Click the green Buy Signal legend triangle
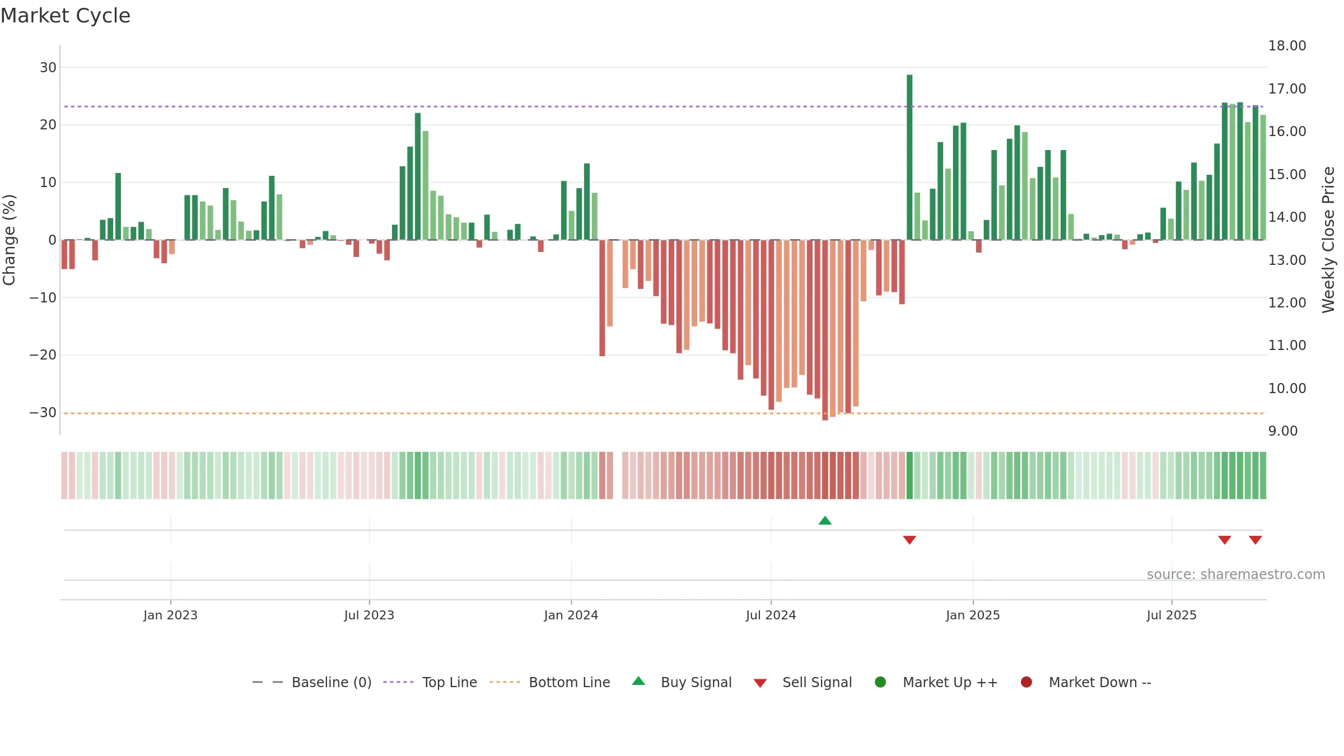The width and height of the screenshot is (1344, 756). pyautogui.click(x=638, y=681)
